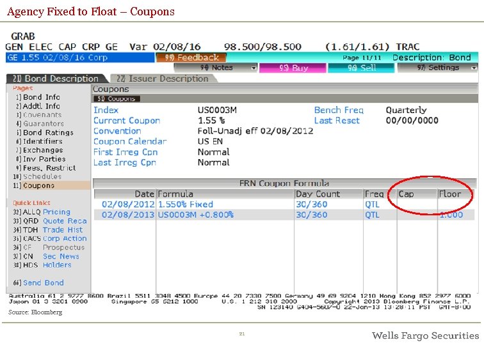This screenshot has width=484, height=345.
Task: Click the US0003M index value
Action: [x=217, y=111]
